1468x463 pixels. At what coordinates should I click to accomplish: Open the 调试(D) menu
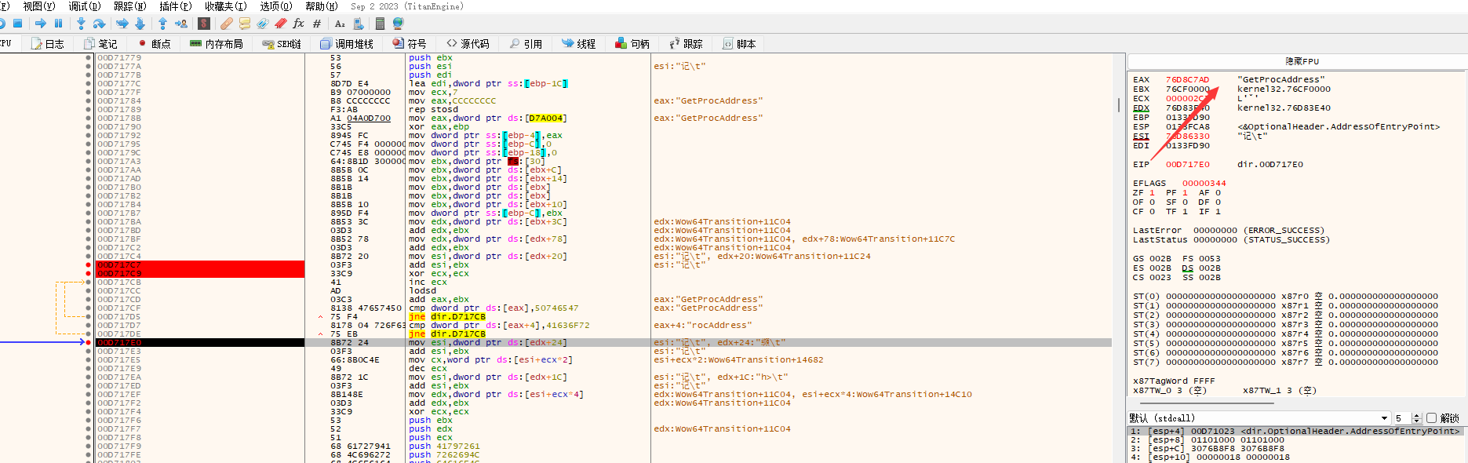tap(84, 6)
